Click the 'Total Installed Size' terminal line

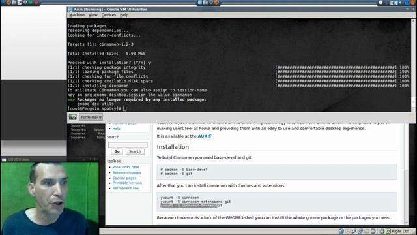point(106,54)
